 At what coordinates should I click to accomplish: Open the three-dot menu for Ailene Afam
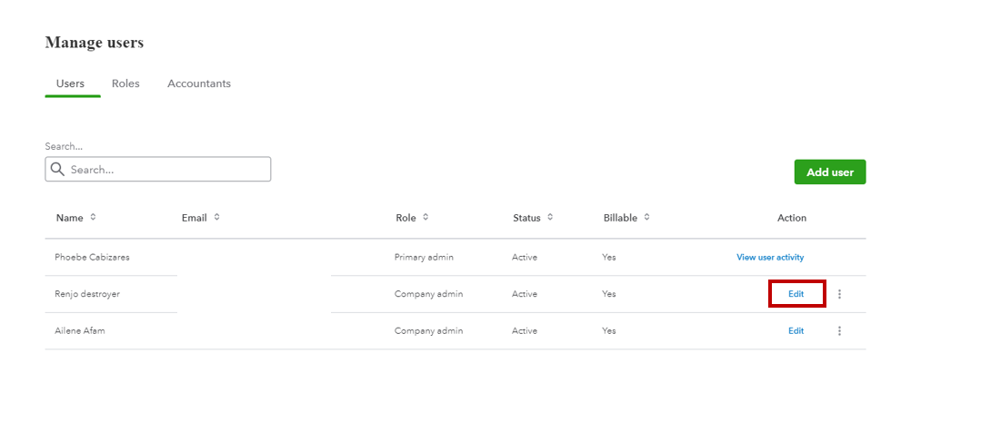pyautogui.click(x=839, y=331)
